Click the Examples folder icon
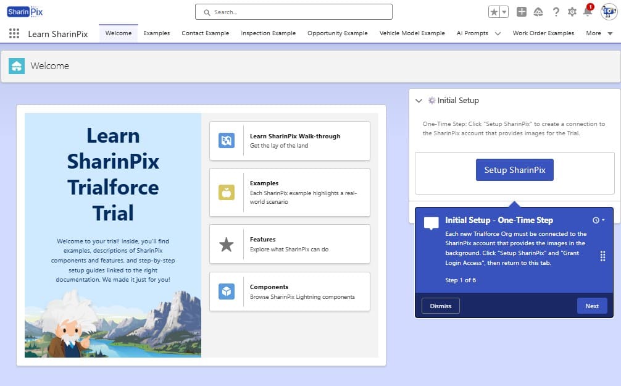Viewport: 621px width, 386px height. [x=226, y=193]
